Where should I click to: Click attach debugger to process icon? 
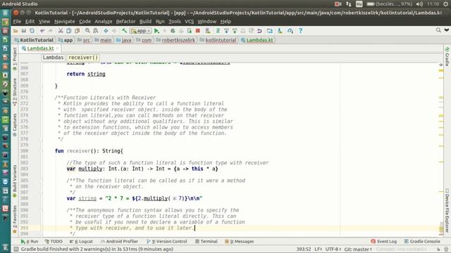pos(190,31)
